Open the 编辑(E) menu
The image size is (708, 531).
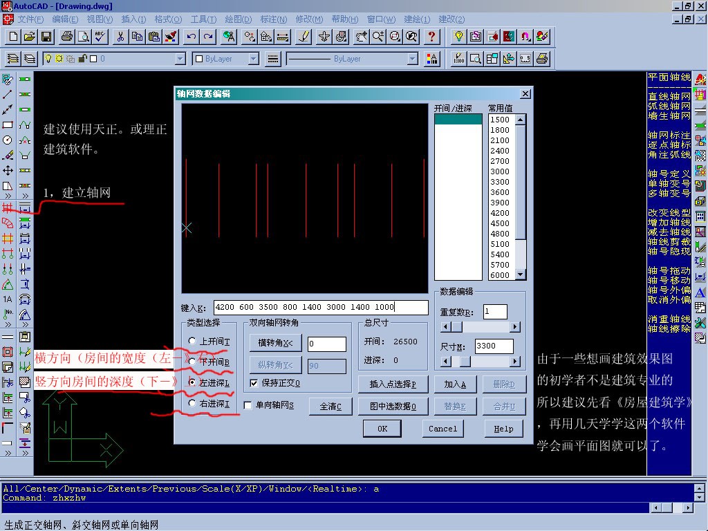tap(65, 19)
